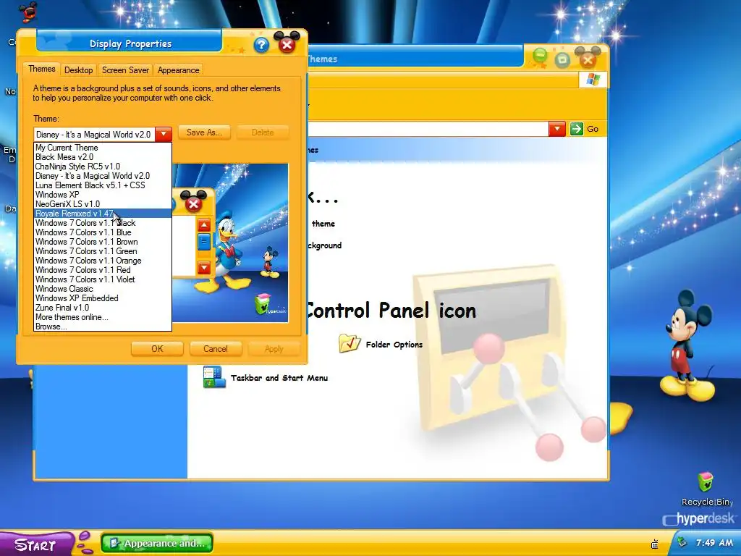Click the Help question mark icon

(x=261, y=46)
